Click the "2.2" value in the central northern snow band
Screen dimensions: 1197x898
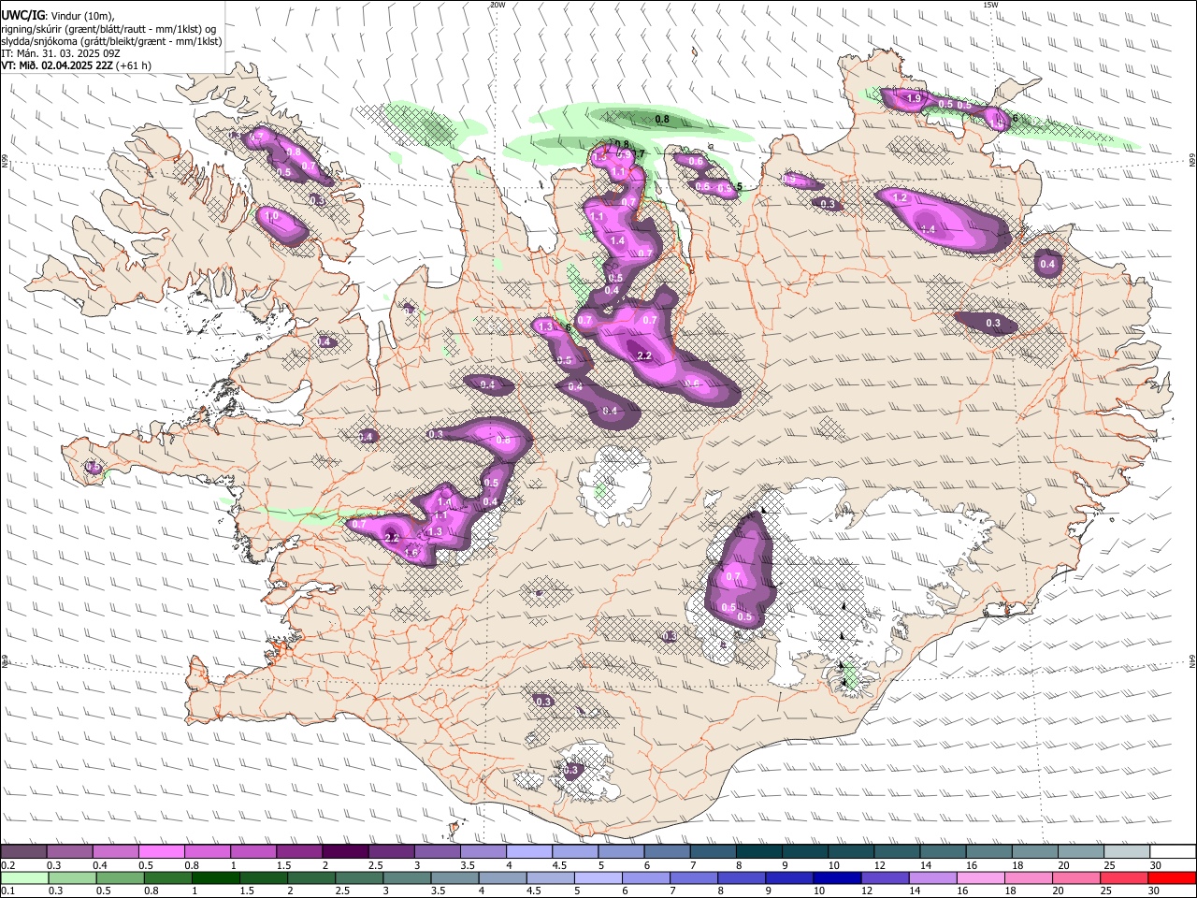click(x=644, y=356)
